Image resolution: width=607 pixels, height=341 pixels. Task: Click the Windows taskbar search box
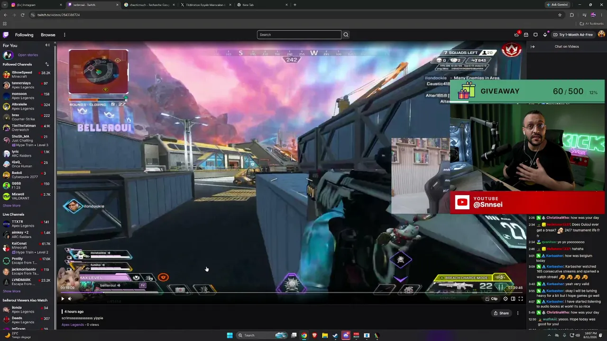(x=262, y=335)
